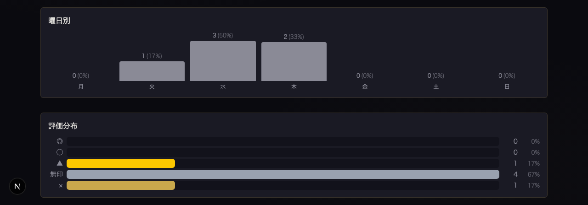Click the yellow triangle rating bar
The image size is (588, 205).
tap(121, 163)
